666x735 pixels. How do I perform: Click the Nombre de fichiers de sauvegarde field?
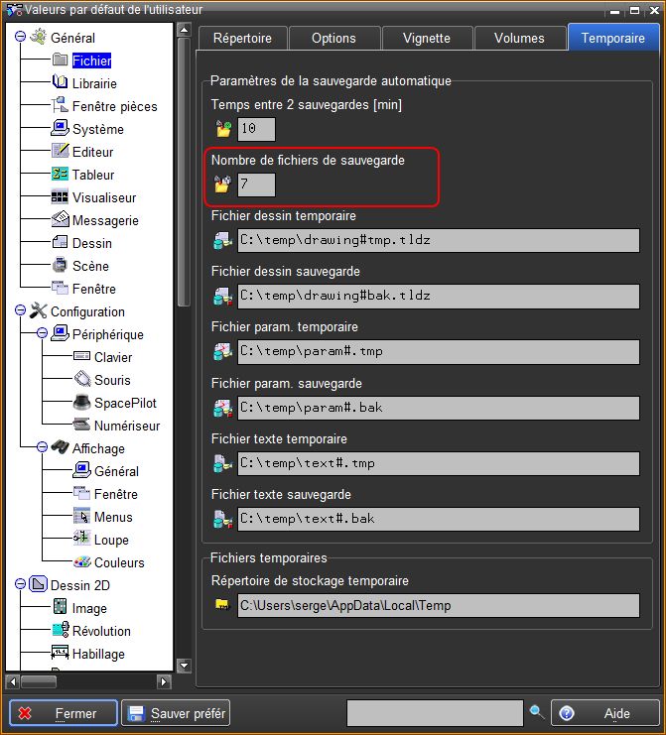tap(256, 184)
